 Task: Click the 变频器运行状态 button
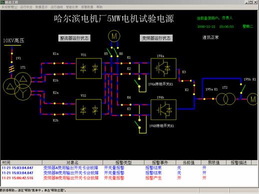click(156, 38)
